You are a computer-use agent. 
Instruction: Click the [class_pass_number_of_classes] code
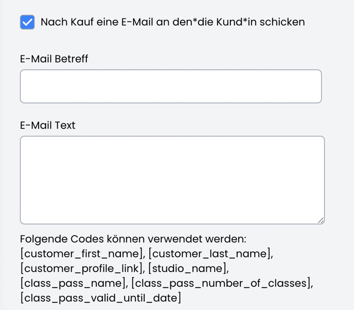(x=222, y=283)
